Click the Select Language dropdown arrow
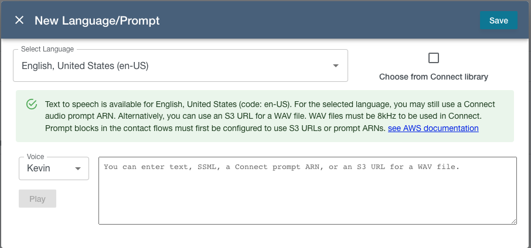The height and width of the screenshot is (248, 531). click(x=336, y=66)
